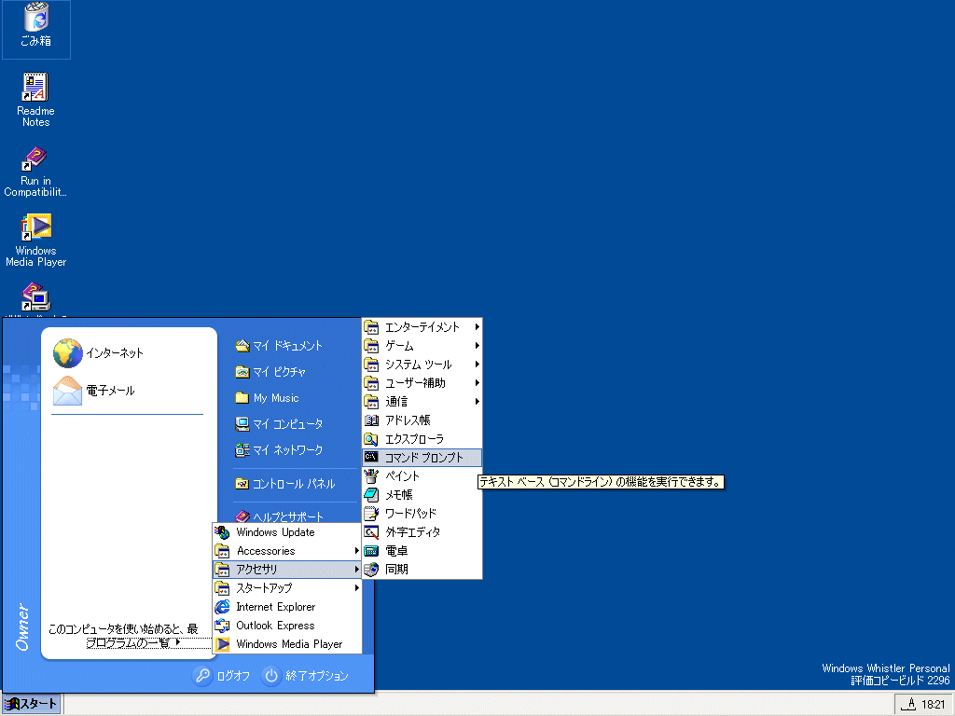Click the インターネット globe icon in Start menu

[67, 353]
